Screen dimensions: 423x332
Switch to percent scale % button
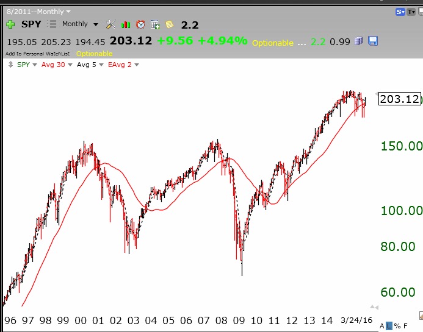397,326
